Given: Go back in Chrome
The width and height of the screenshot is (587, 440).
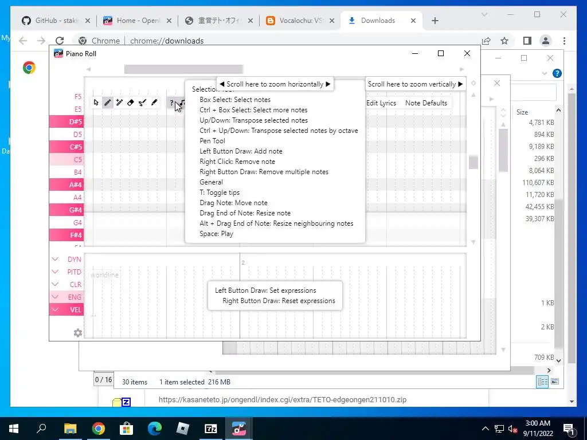Looking at the screenshot, I should pyautogui.click(x=23, y=41).
